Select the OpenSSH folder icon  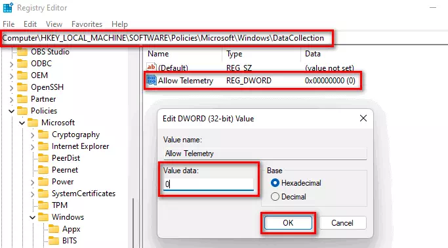[x=22, y=87]
